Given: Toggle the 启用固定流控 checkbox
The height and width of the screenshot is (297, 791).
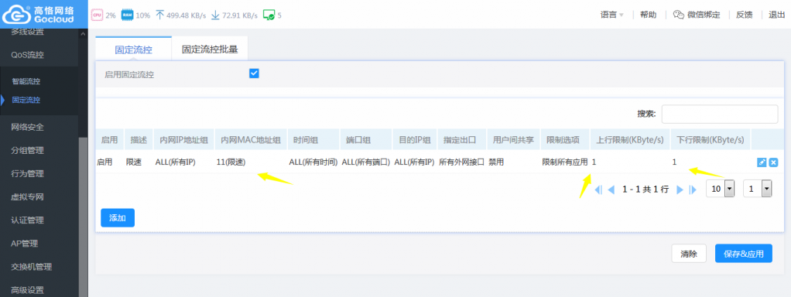Looking at the screenshot, I should (x=254, y=73).
